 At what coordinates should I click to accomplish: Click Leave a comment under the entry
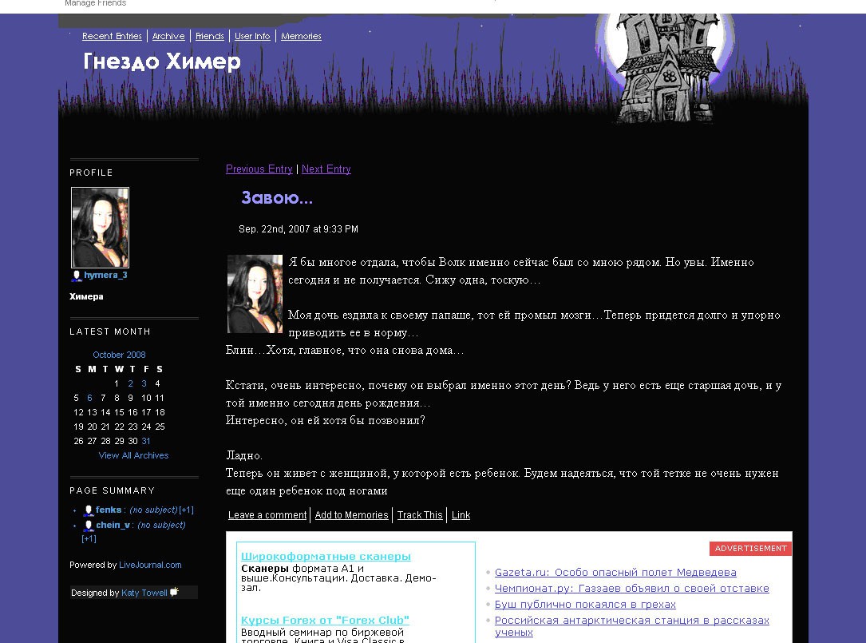coord(267,515)
